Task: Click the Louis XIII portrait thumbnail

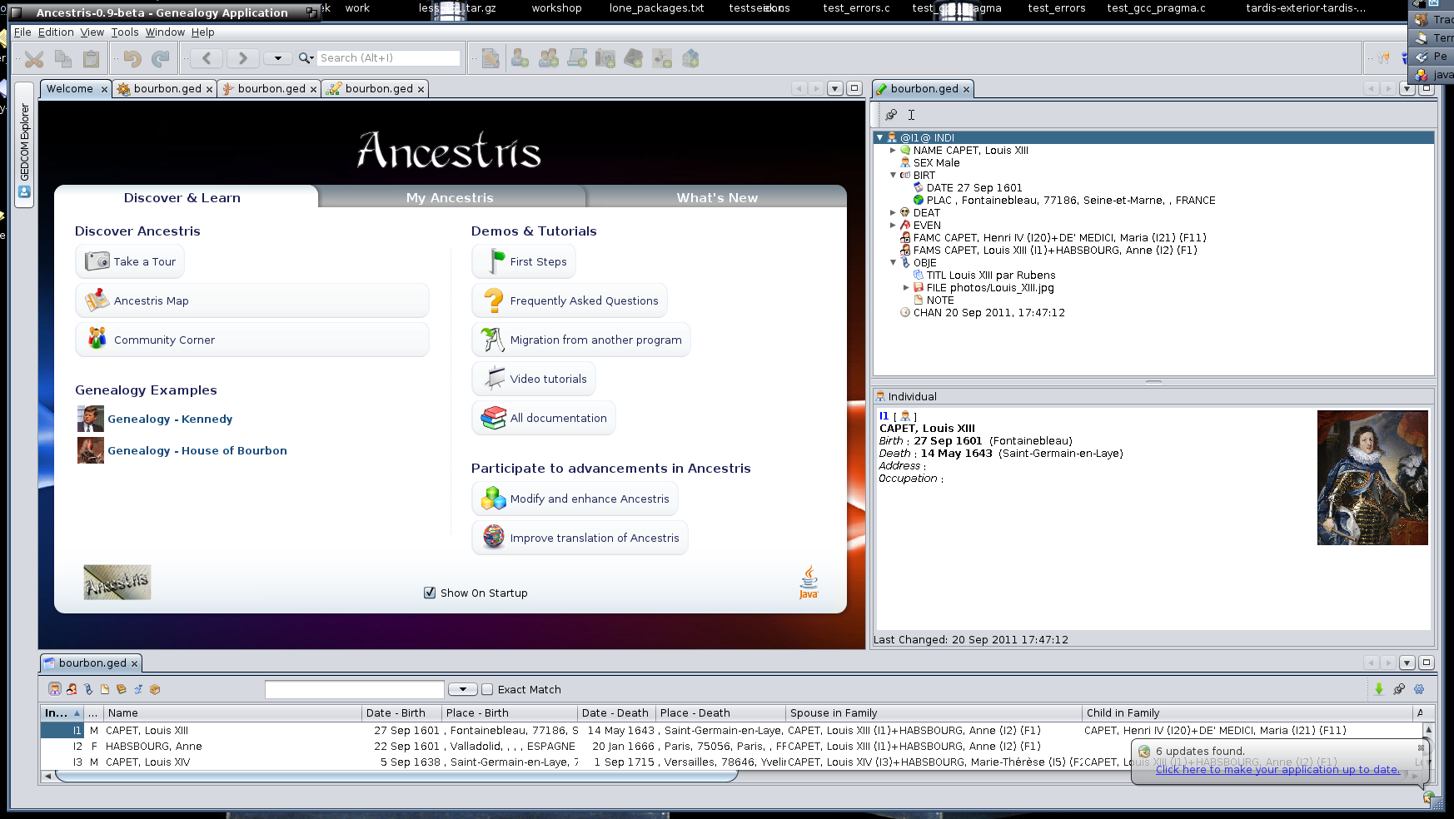Action: (1372, 478)
